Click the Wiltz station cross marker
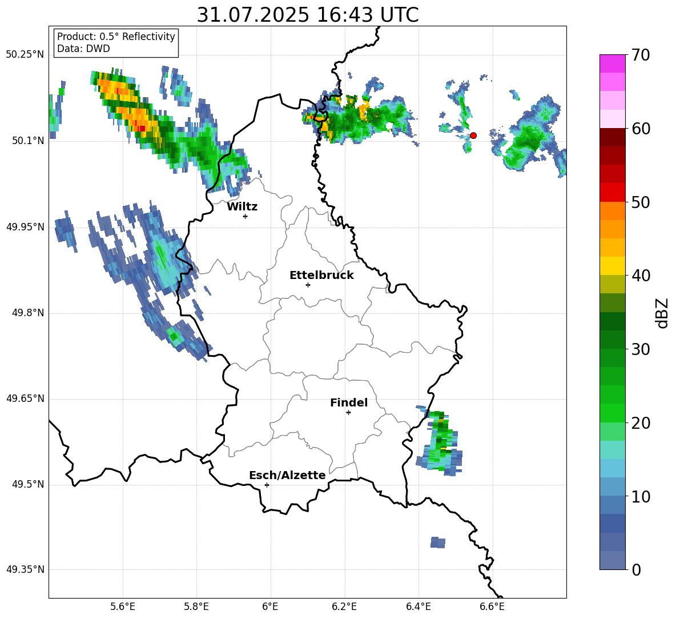Viewport: 676px width, 618px height. click(245, 216)
